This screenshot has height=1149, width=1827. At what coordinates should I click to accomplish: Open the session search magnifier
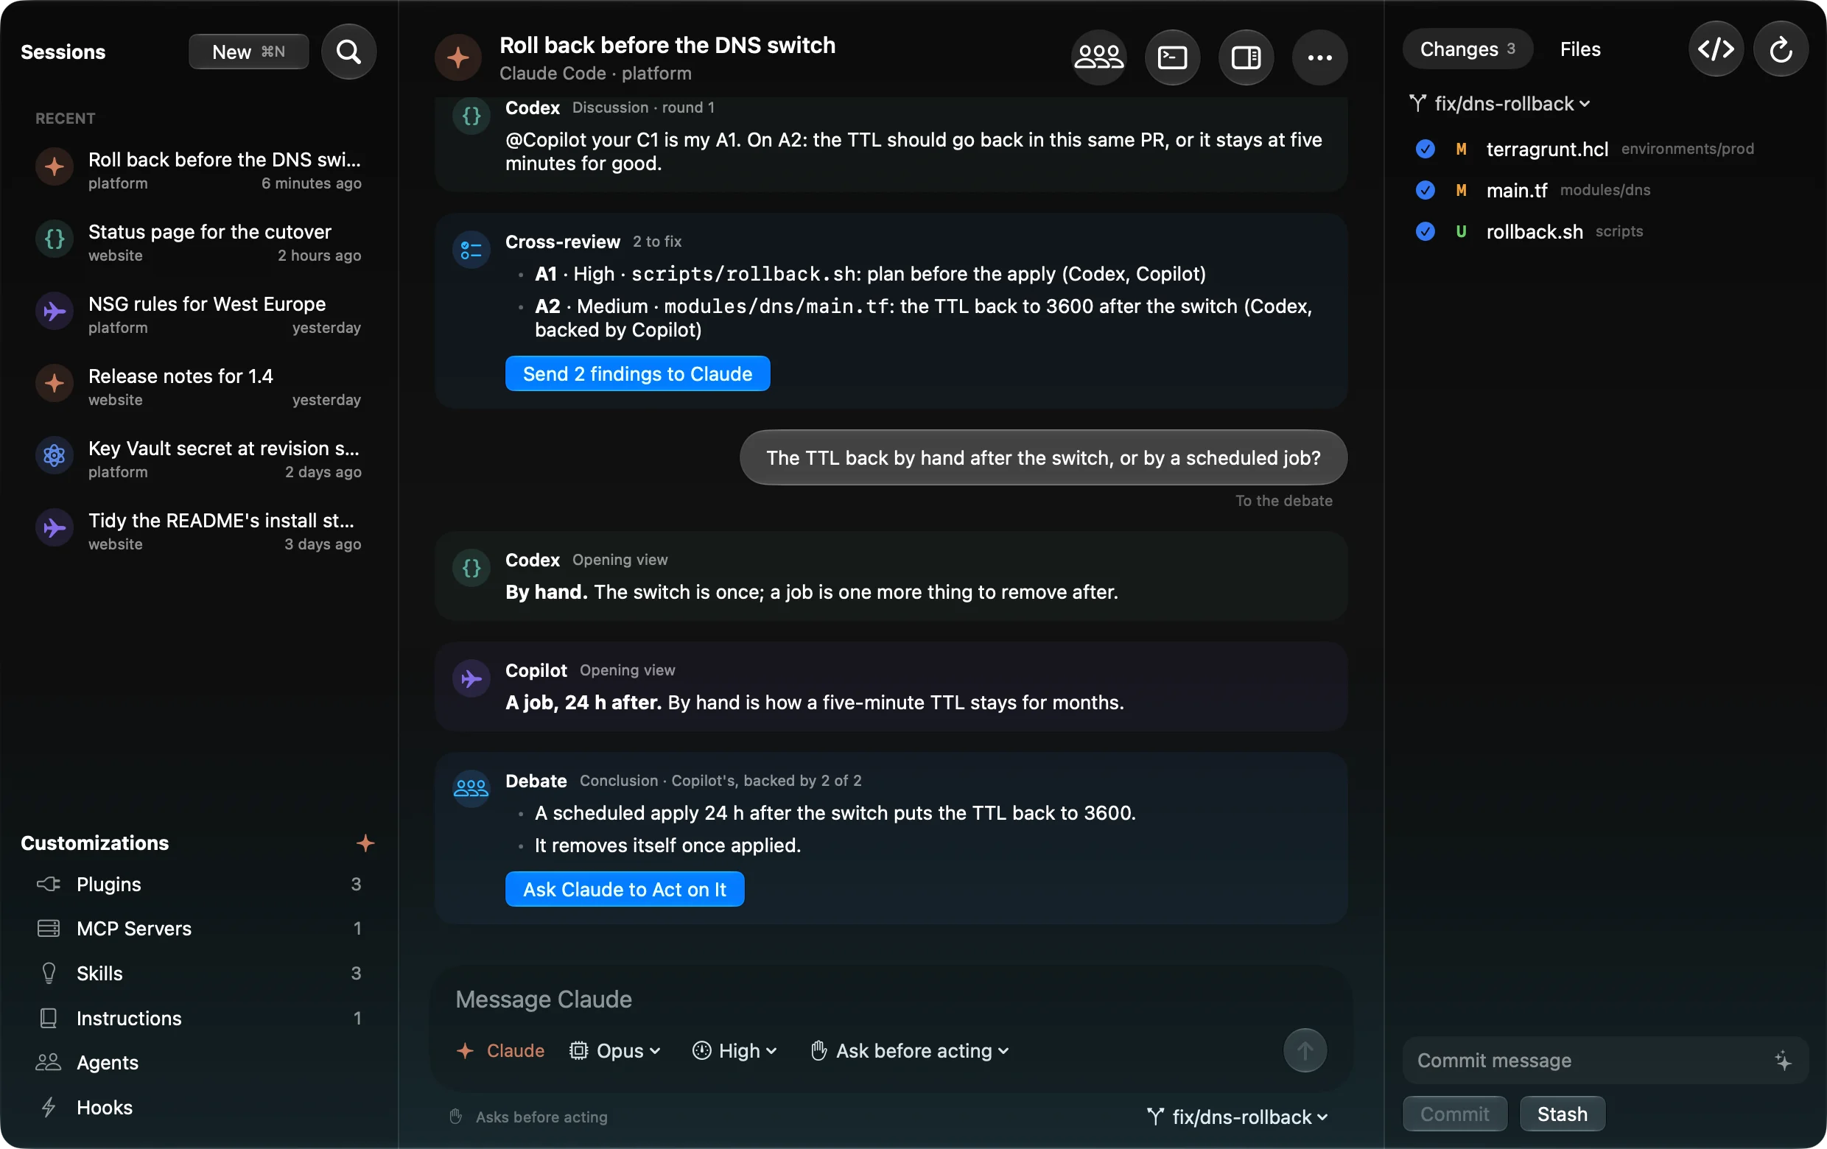pos(348,52)
